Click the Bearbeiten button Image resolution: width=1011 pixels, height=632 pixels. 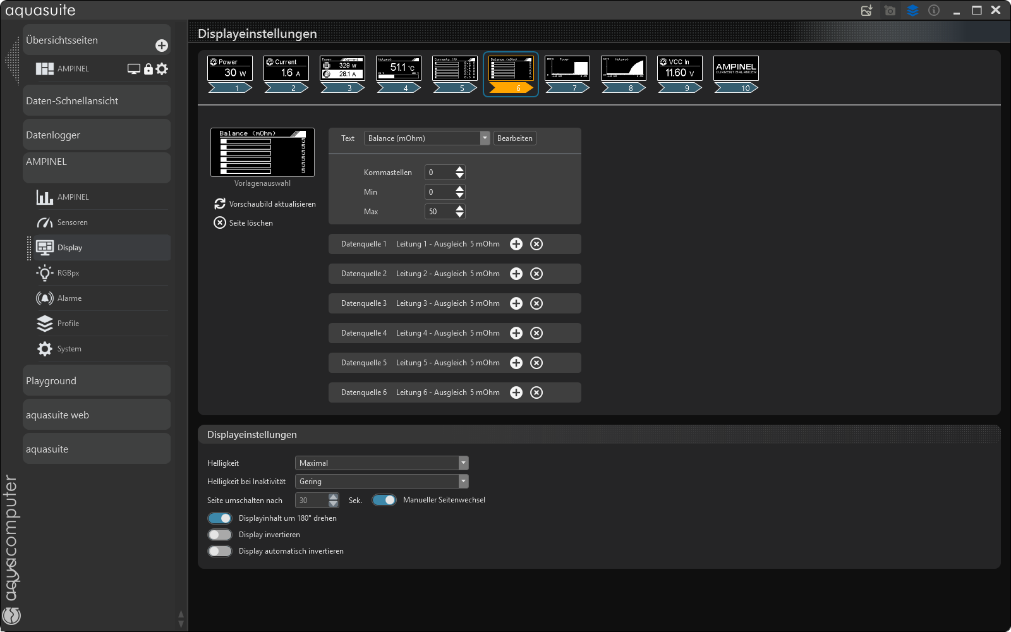point(514,138)
